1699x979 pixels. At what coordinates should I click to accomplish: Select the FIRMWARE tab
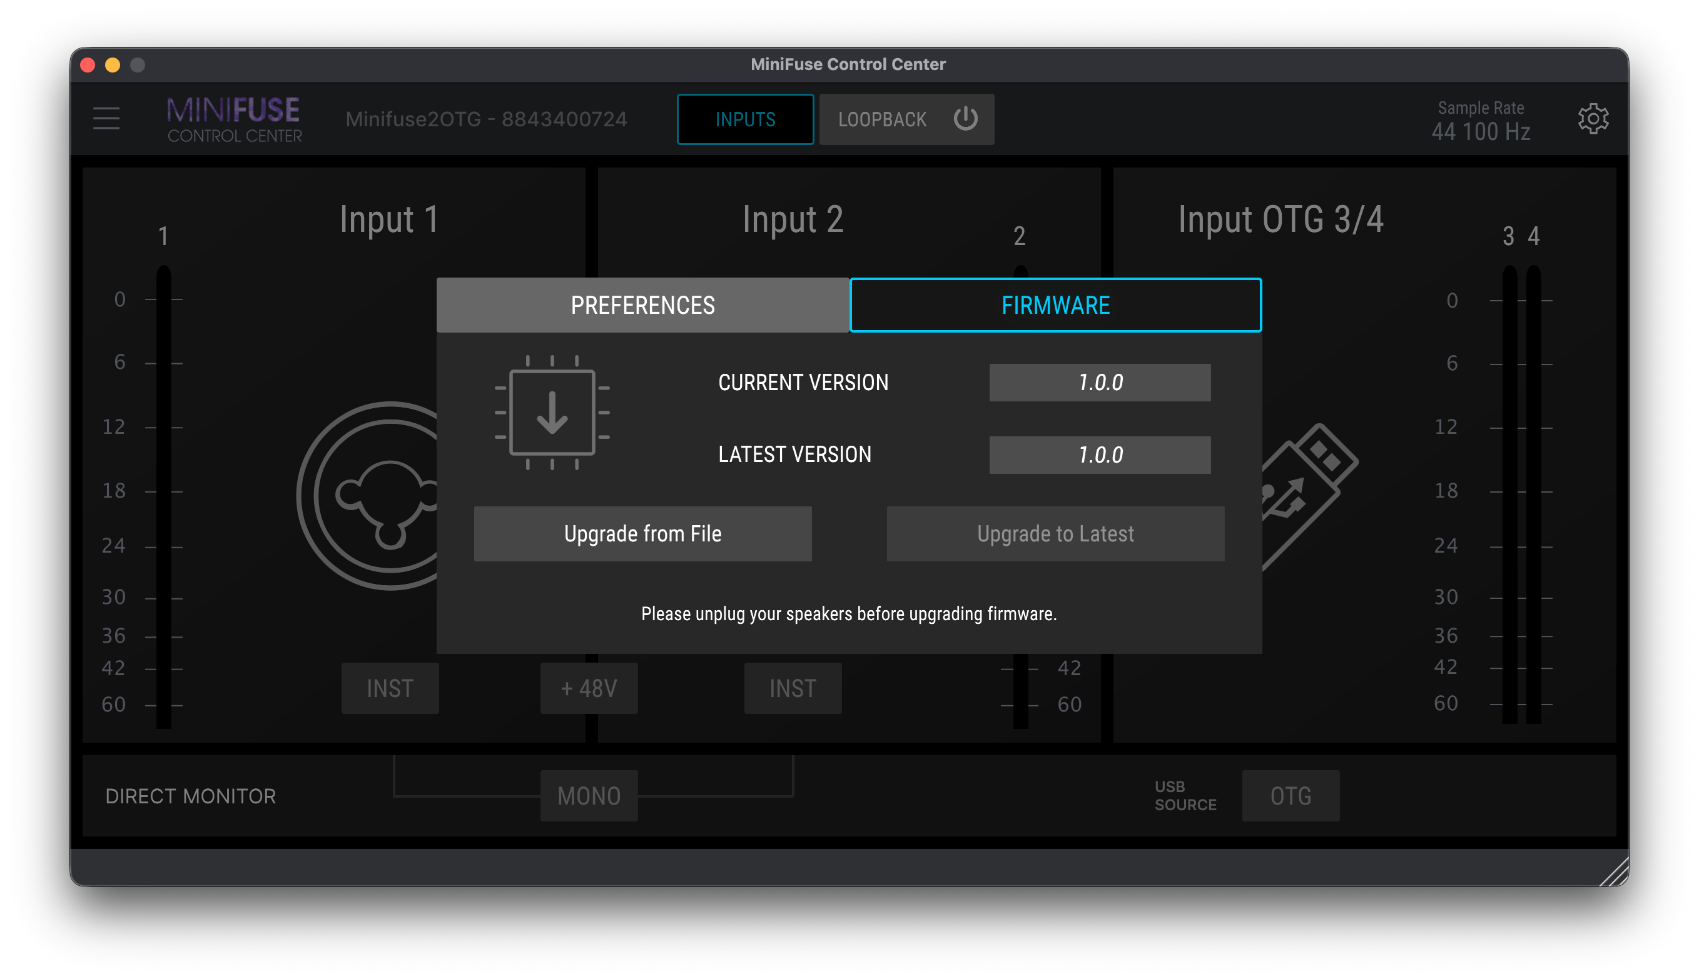click(1055, 305)
